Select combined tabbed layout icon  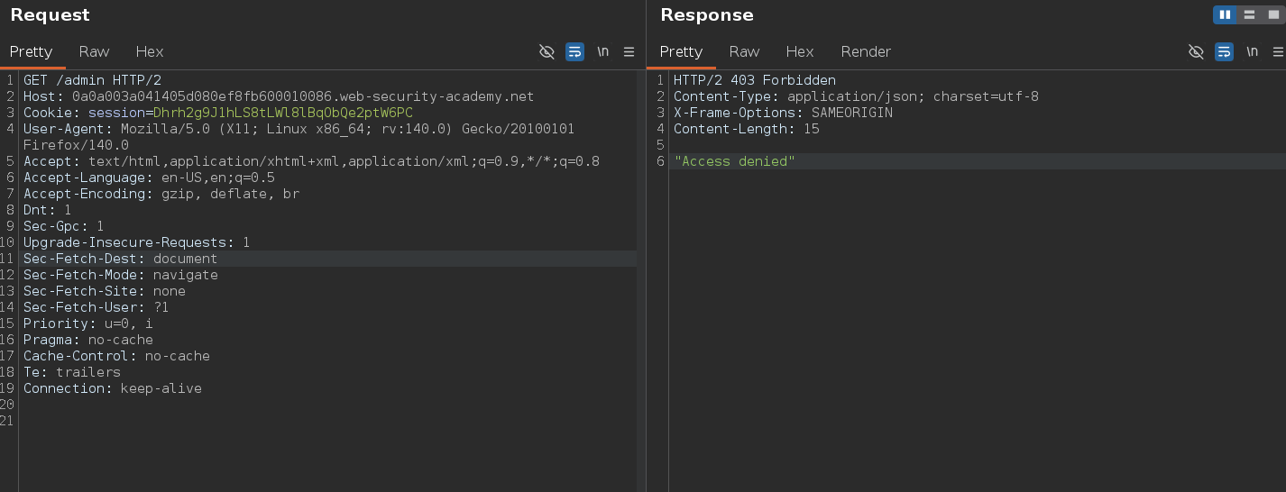pos(1273,14)
